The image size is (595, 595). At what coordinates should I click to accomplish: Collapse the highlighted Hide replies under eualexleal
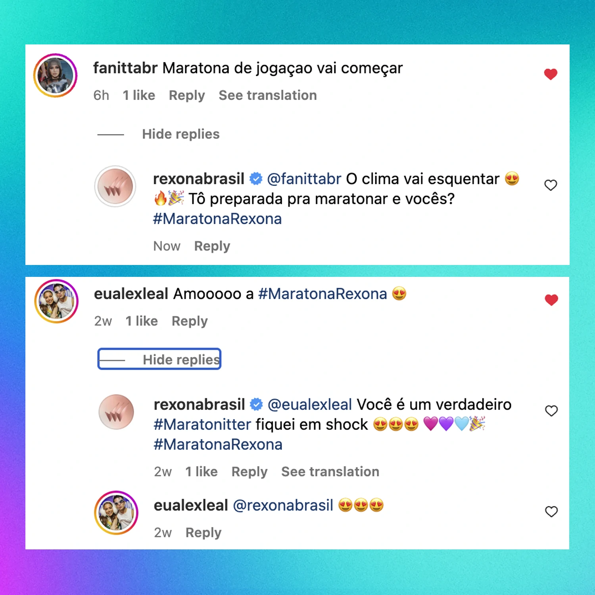tap(159, 359)
